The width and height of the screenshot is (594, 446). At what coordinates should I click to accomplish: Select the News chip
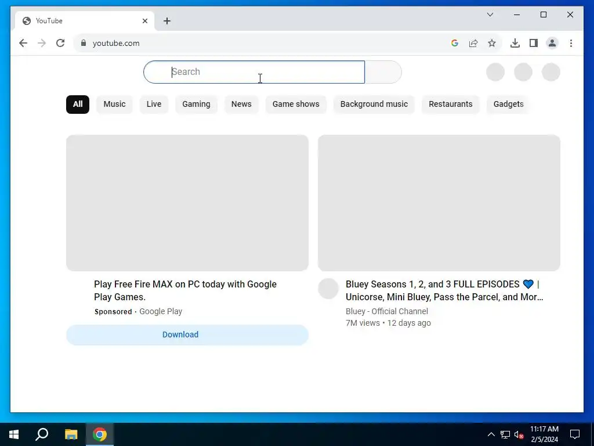pyautogui.click(x=241, y=105)
